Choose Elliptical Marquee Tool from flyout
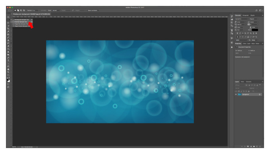The image size is (270, 154). (22, 22)
